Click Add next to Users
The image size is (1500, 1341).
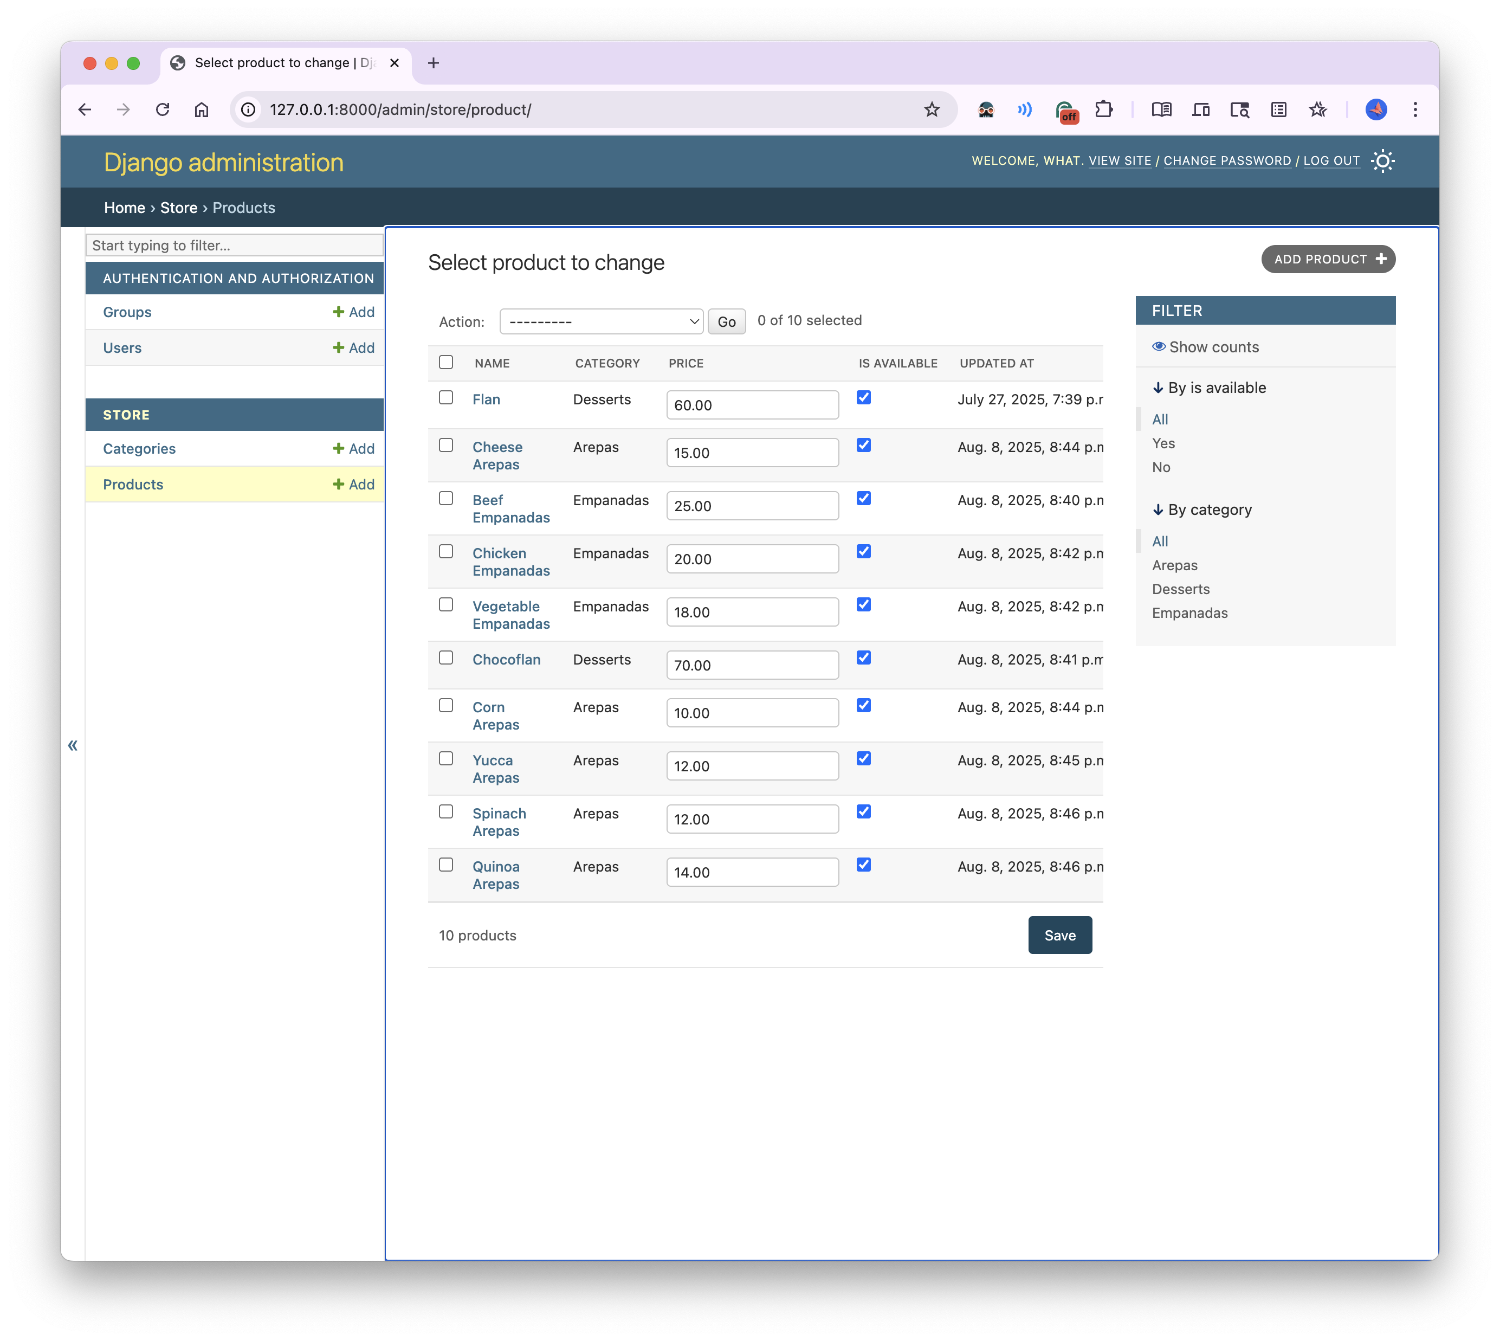coord(353,347)
